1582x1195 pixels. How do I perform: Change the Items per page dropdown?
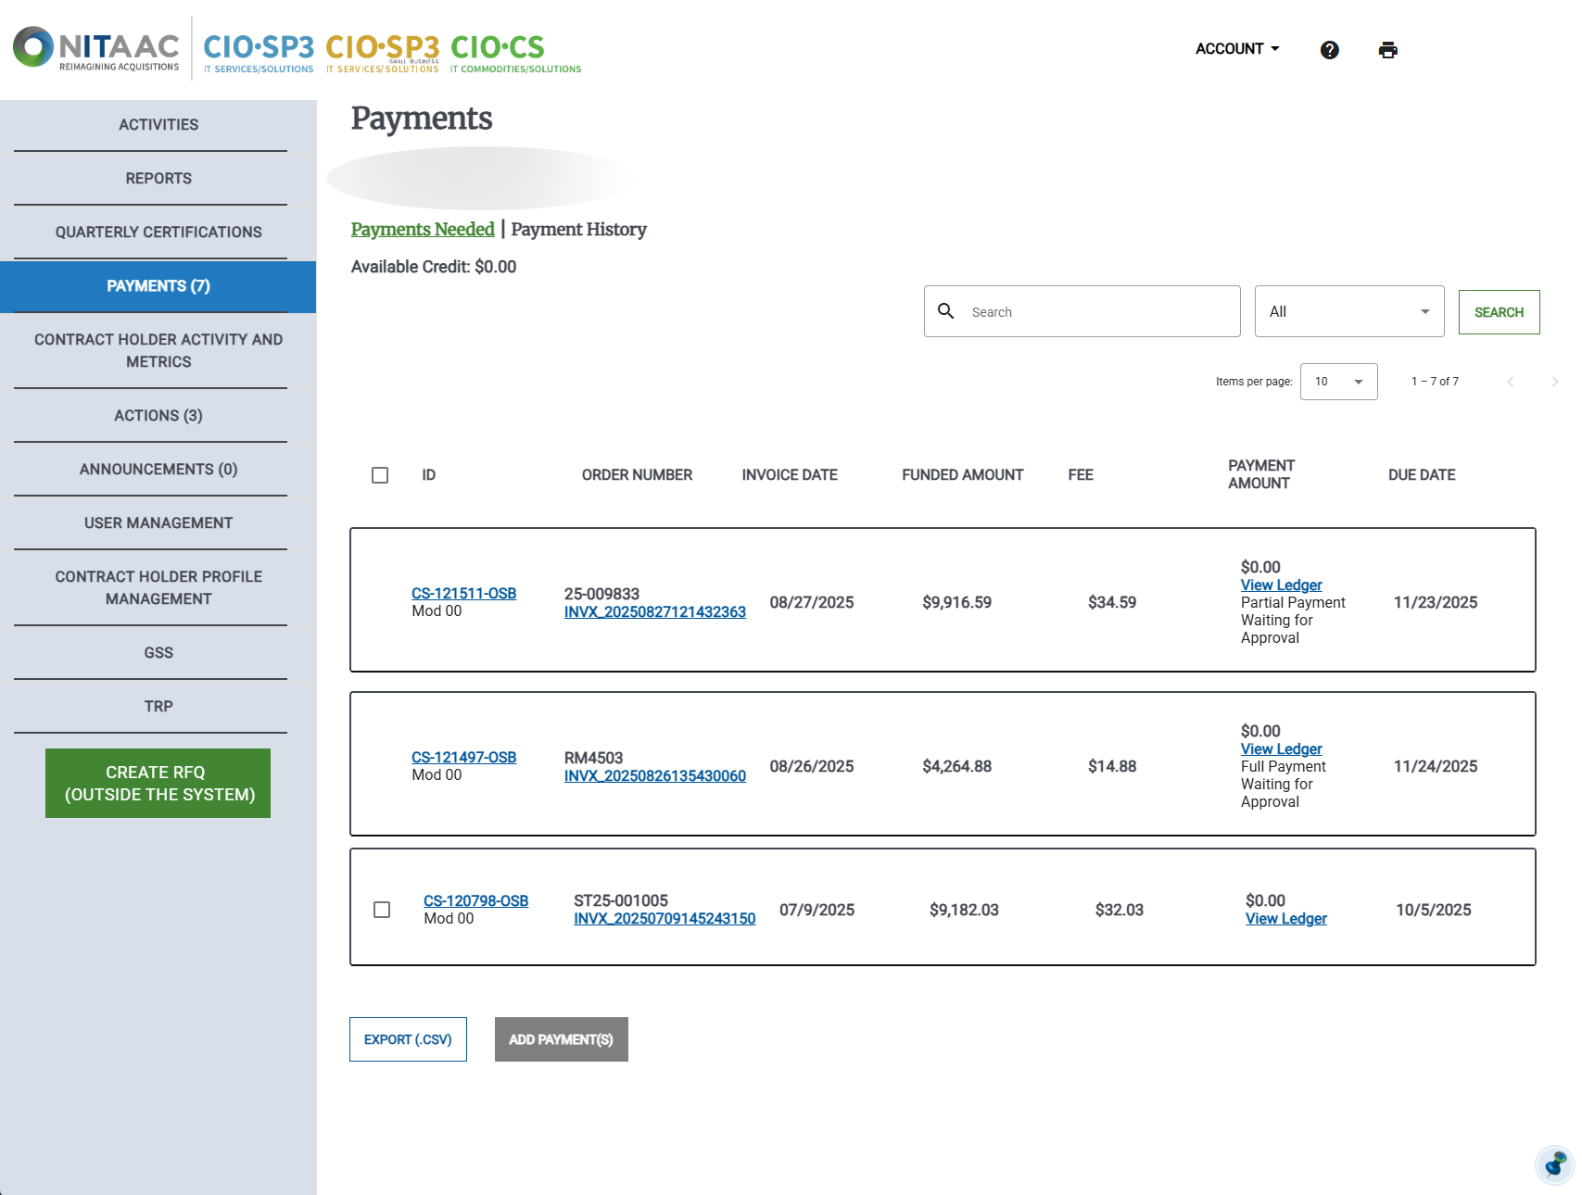tap(1338, 381)
